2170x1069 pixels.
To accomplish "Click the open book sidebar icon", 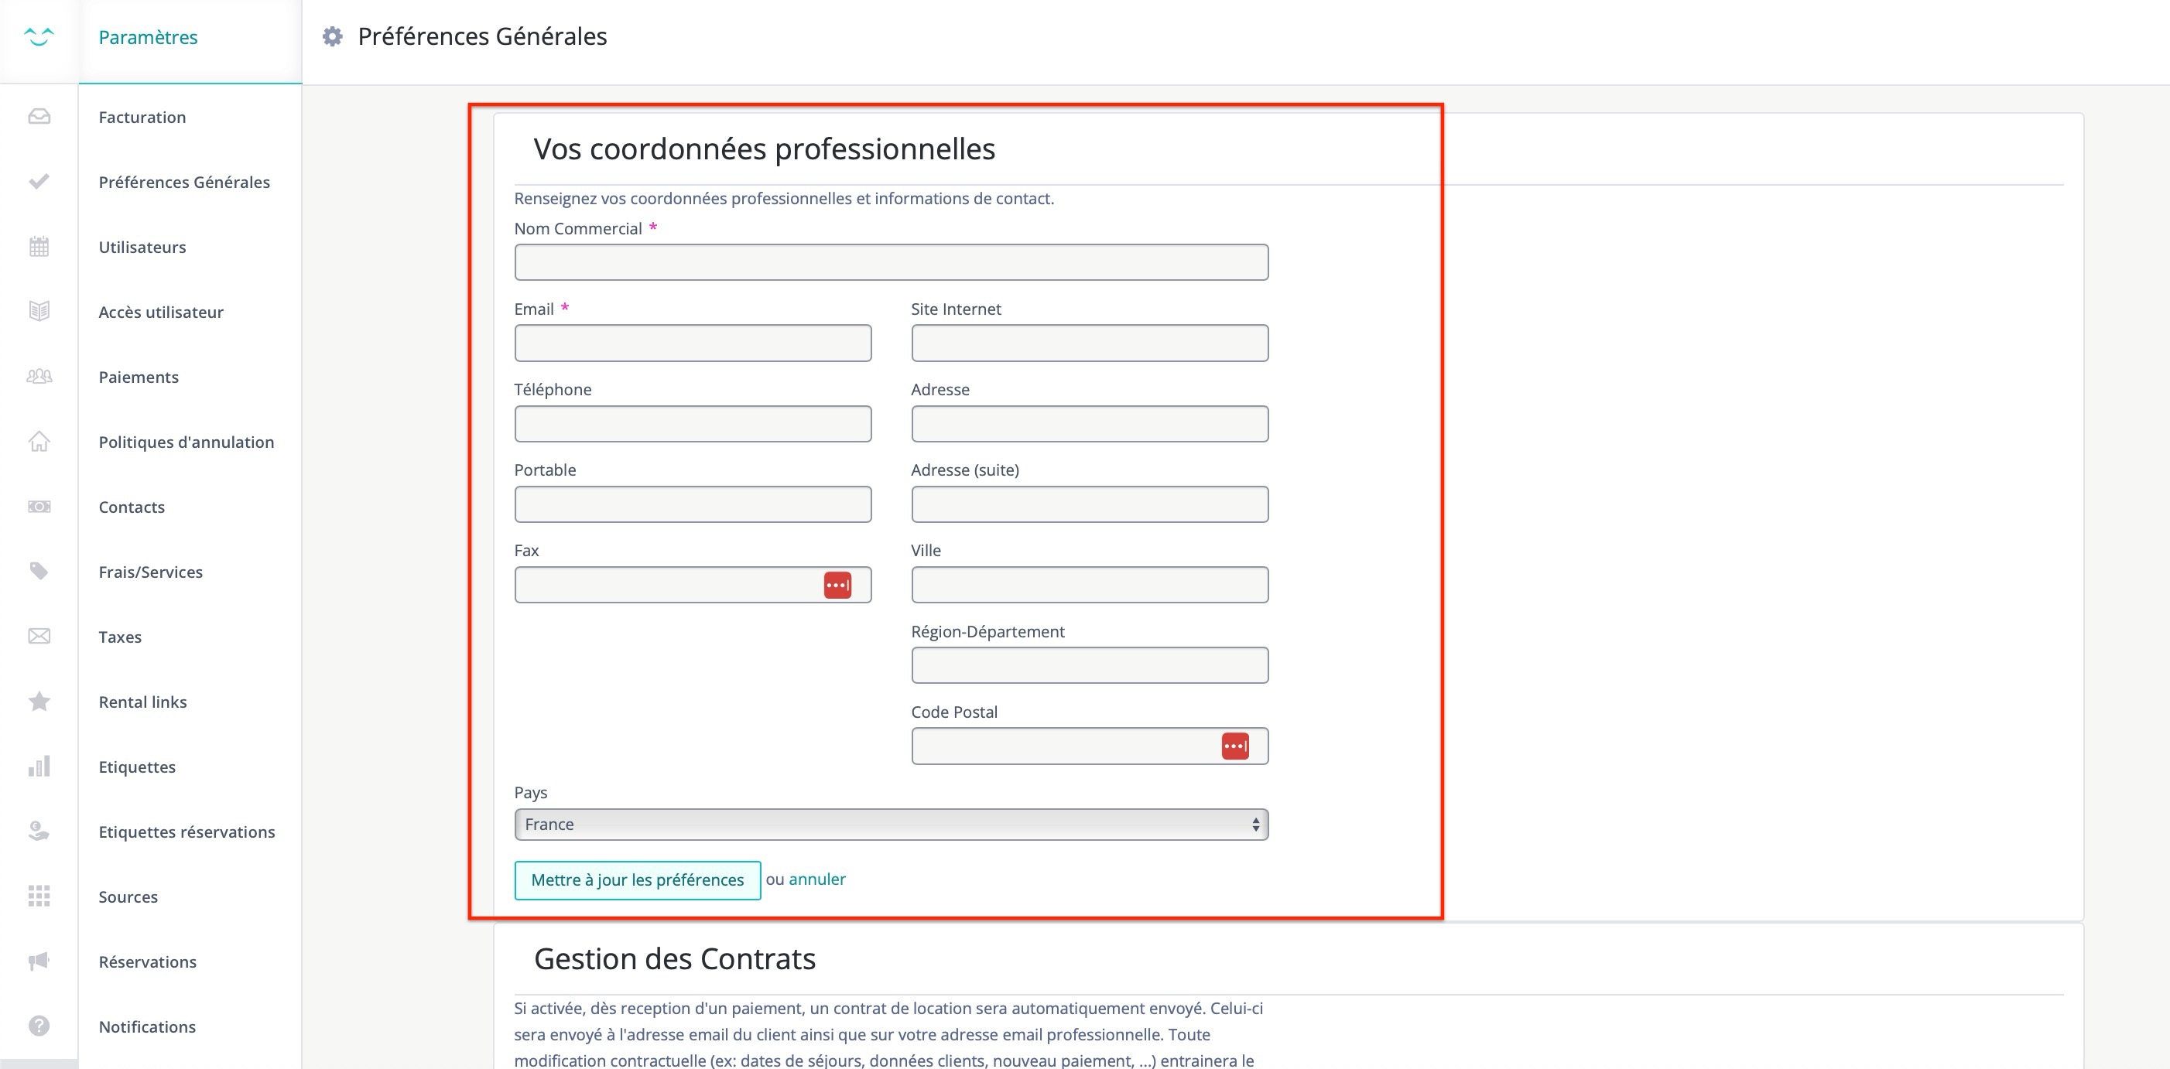I will (x=39, y=311).
